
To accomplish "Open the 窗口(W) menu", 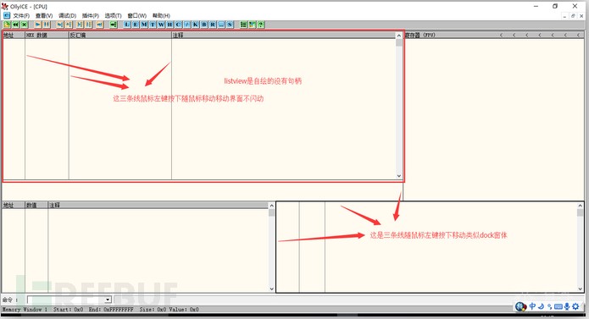I will pos(136,15).
